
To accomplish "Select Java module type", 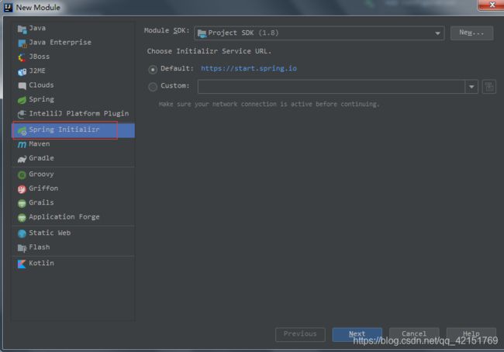I will [74, 28].
